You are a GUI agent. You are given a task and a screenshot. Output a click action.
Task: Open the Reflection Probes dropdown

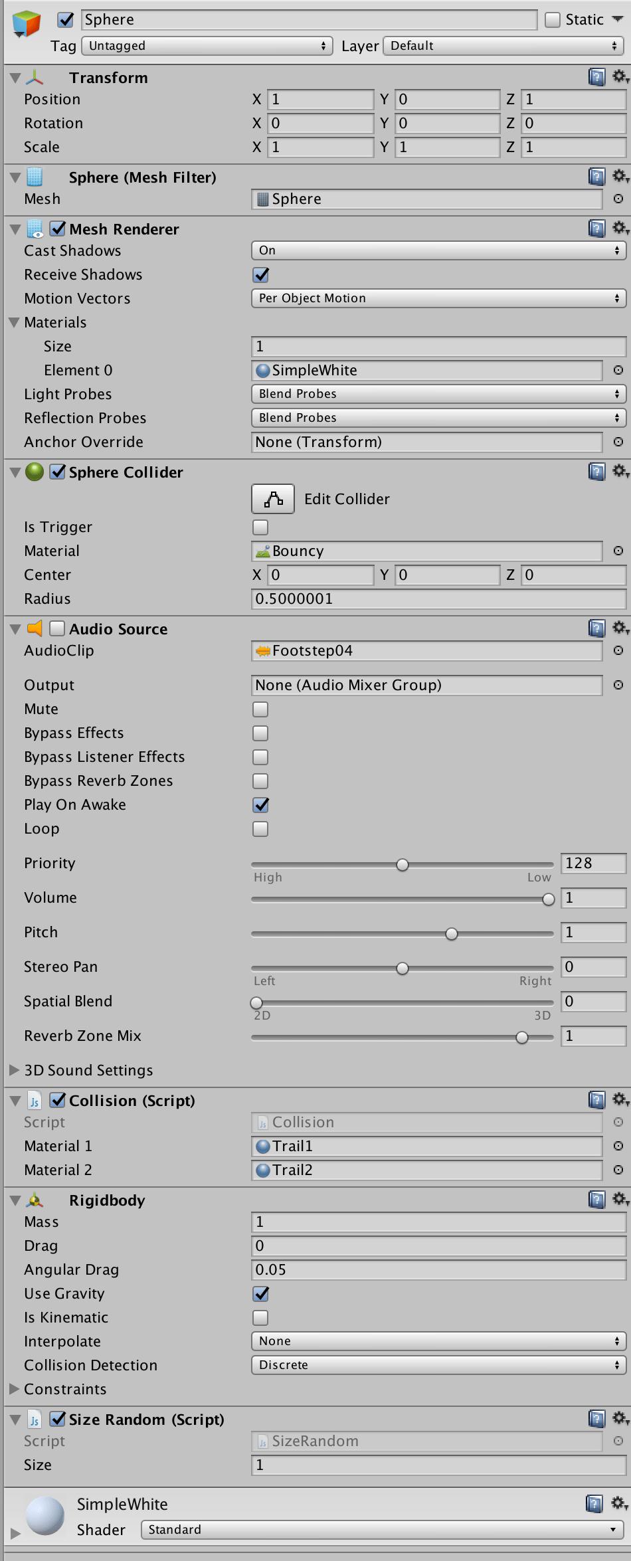[438, 418]
